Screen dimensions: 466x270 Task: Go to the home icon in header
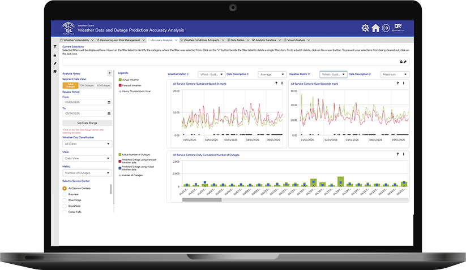375,28
